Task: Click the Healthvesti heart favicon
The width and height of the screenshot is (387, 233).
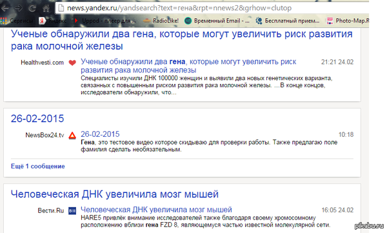Action: pyautogui.click(x=72, y=63)
